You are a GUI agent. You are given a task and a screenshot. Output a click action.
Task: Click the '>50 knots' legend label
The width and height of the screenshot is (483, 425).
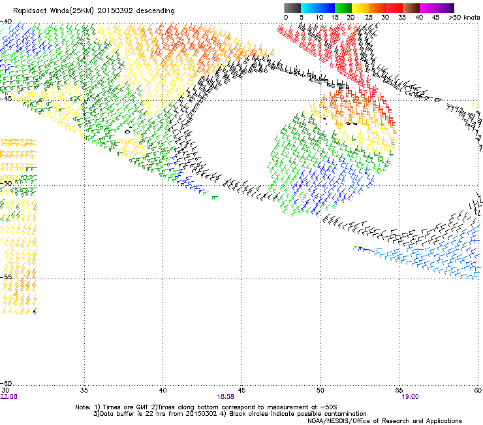(464, 18)
